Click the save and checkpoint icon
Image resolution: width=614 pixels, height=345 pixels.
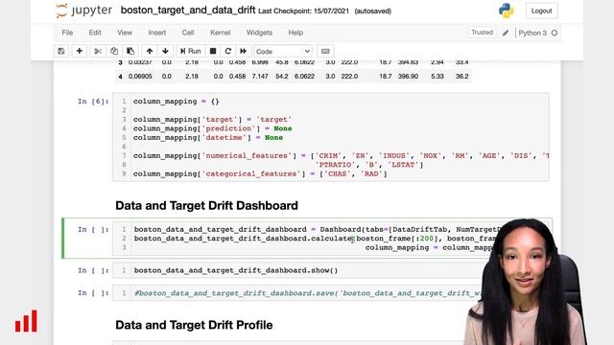click(61, 51)
